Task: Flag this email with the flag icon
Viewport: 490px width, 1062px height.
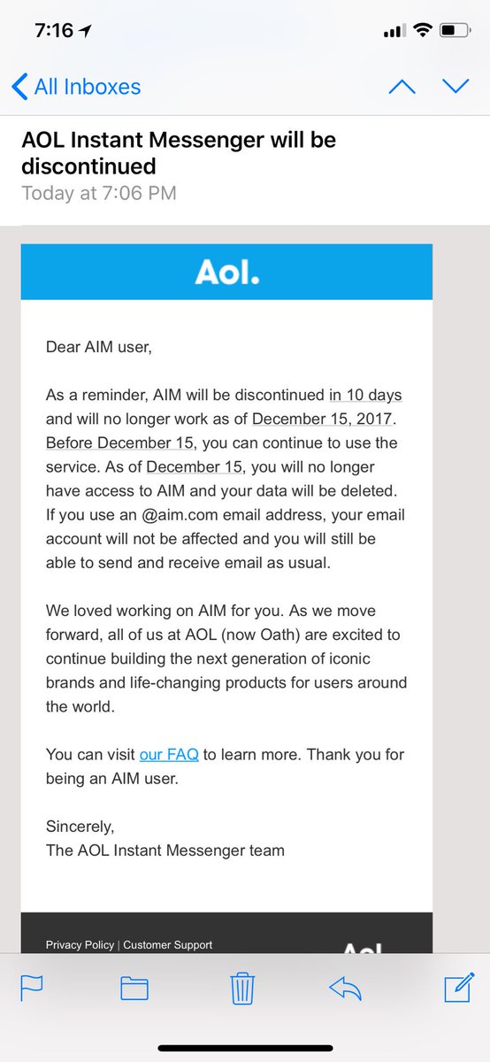Action: tap(33, 987)
